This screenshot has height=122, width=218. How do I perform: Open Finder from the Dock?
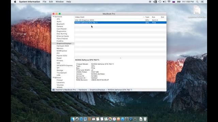pyautogui.click(x=73, y=119)
